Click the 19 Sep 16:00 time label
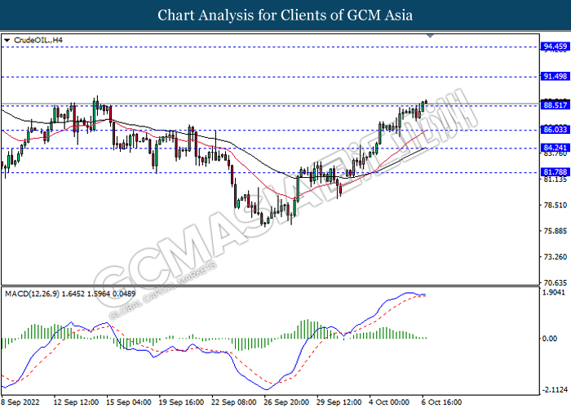 [181, 402]
